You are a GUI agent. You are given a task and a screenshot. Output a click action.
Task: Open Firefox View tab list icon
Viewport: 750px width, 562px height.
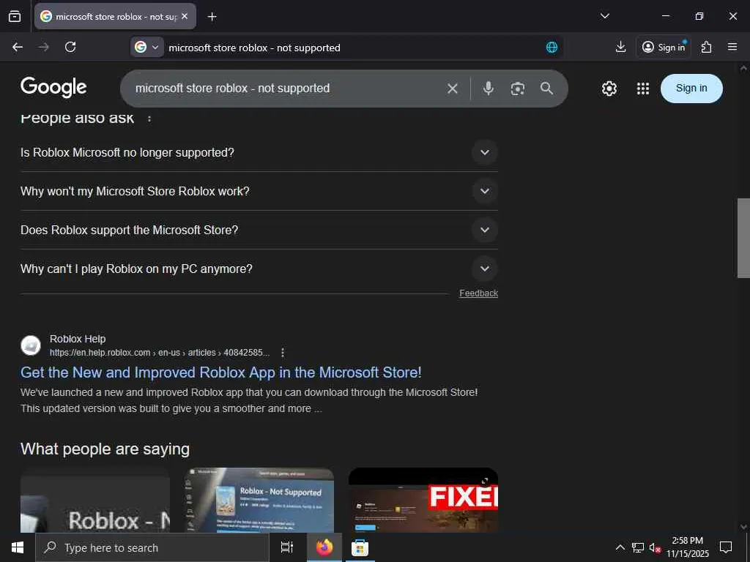[x=15, y=16]
